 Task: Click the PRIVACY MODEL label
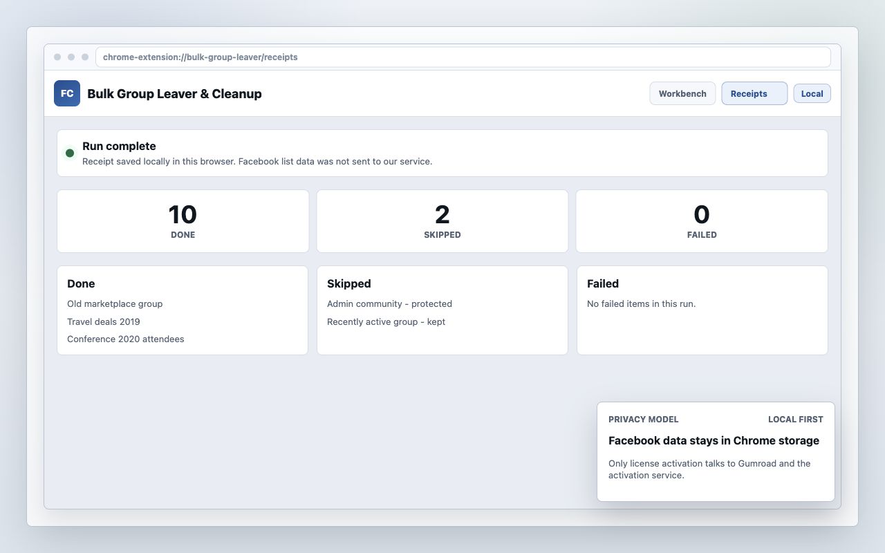[x=643, y=420]
